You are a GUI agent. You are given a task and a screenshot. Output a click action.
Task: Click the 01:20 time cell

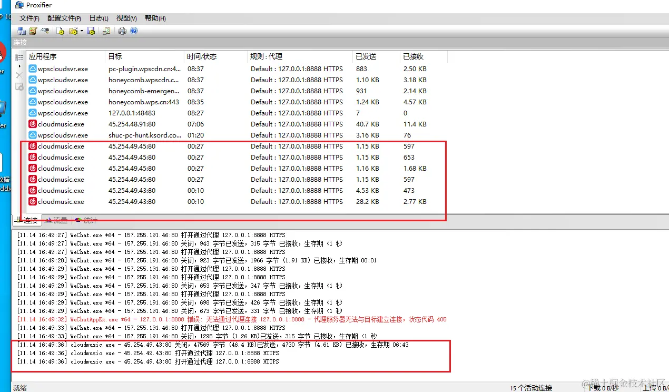pos(195,135)
